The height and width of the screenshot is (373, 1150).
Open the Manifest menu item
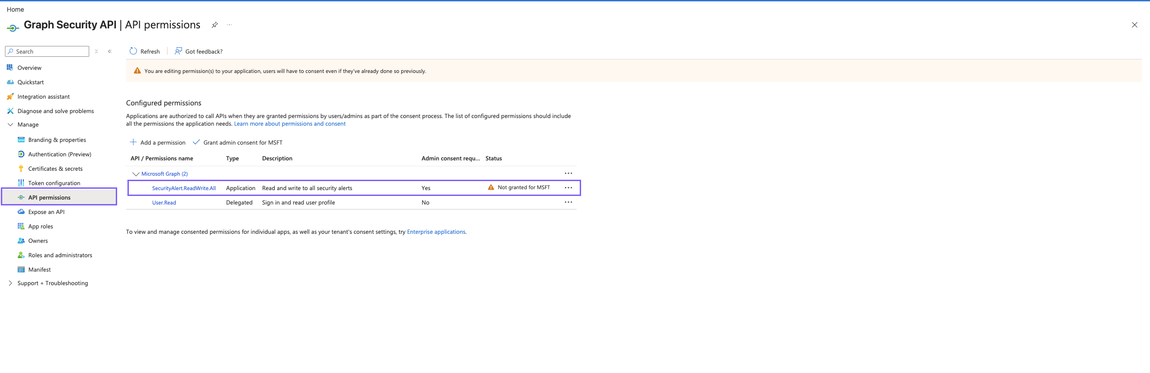(40, 270)
